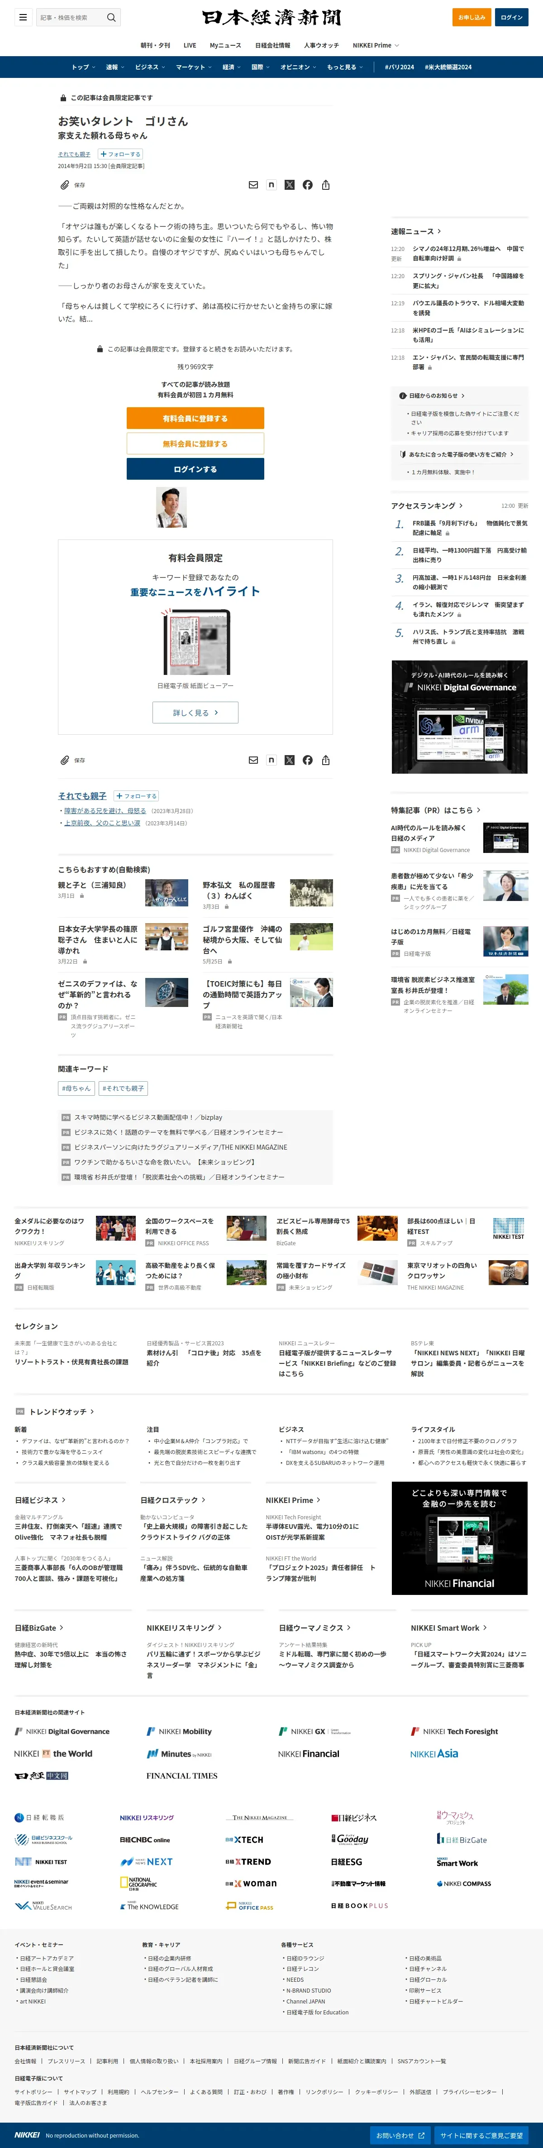Share on Facebook bottom icon
This screenshot has height=2148, width=543.
[308, 761]
